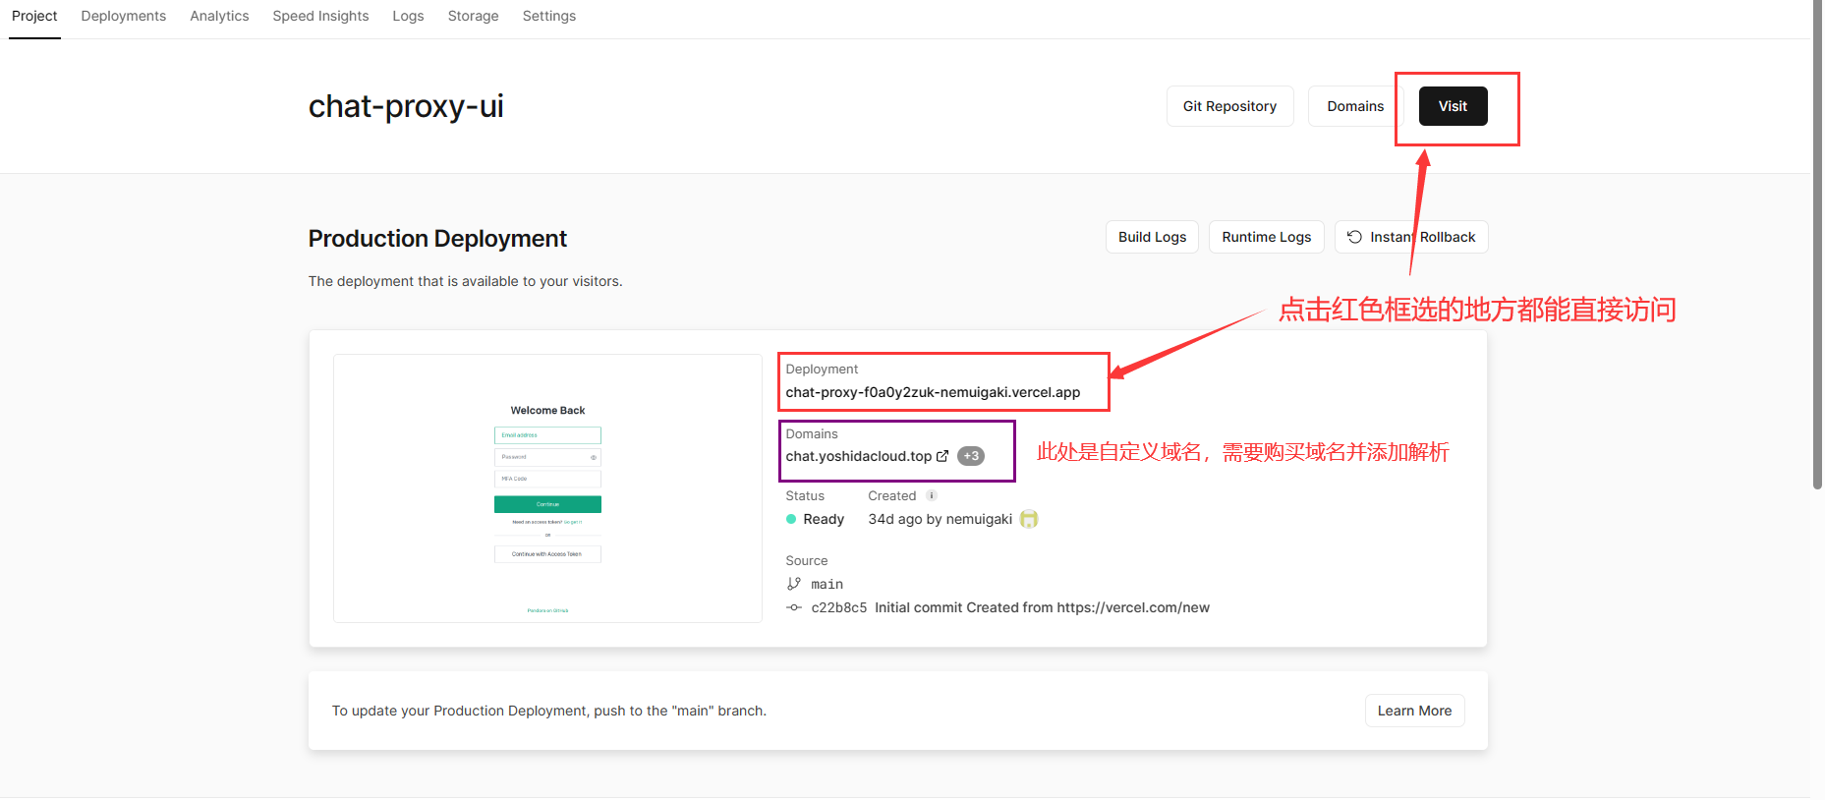Viewport: 1825px width, 800px height.
Task: Click the nemuigaki user avatar icon
Action: coord(1029,519)
